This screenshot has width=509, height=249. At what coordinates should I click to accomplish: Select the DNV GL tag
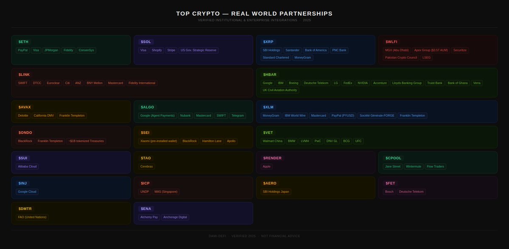[x=332, y=141]
